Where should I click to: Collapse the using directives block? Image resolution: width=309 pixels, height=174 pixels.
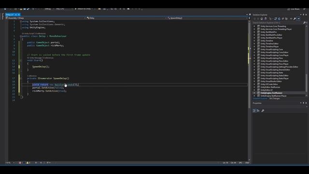tap(21, 21)
